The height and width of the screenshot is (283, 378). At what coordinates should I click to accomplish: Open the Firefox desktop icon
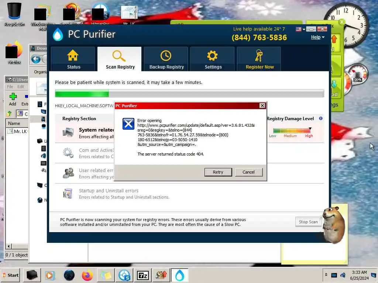click(14, 53)
